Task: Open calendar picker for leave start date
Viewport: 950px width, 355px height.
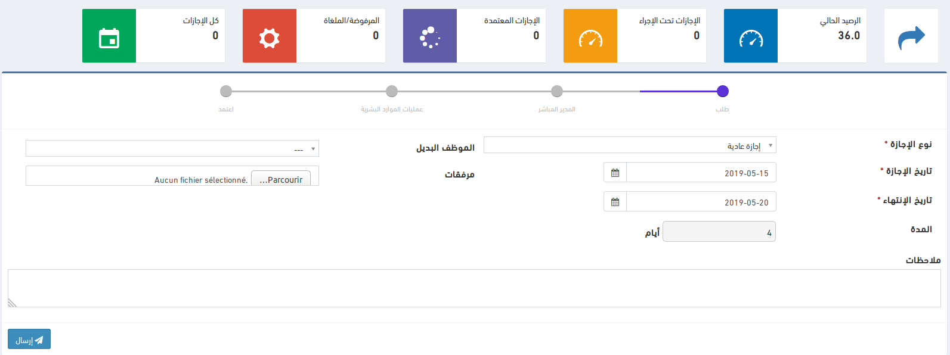Action: pos(615,173)
